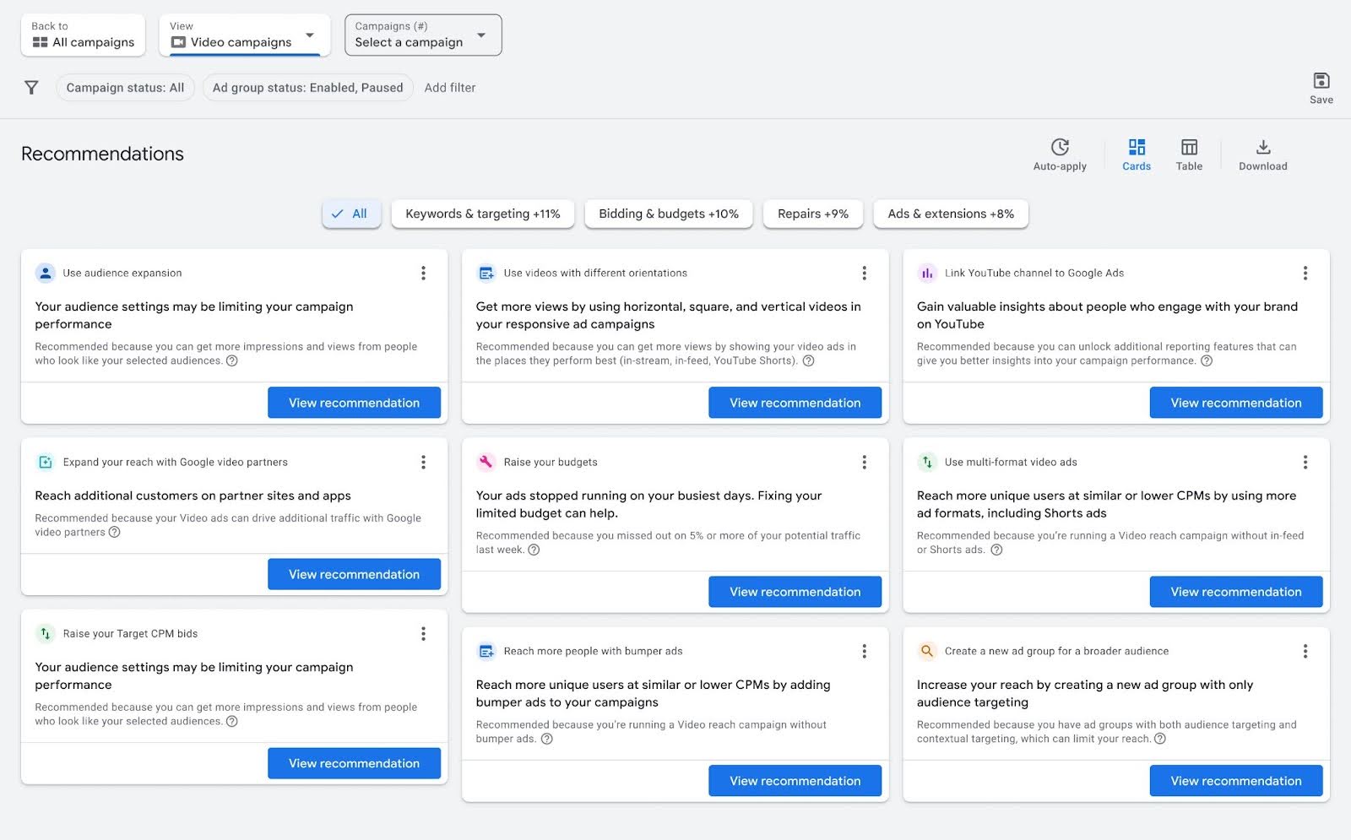
Task: Open the Auto-apply settings icon
Action: click(1060, 148)
